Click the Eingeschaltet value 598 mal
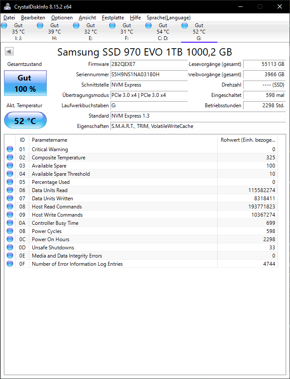This screenshot has width=290, height=379. [265, 95]
